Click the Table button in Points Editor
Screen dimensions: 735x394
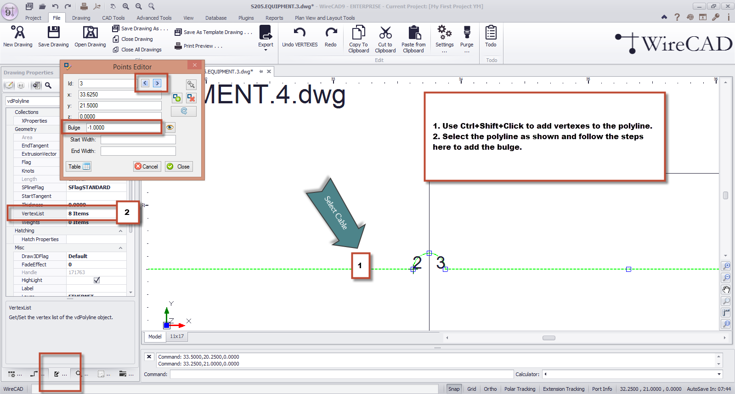[x=79, y=166]
